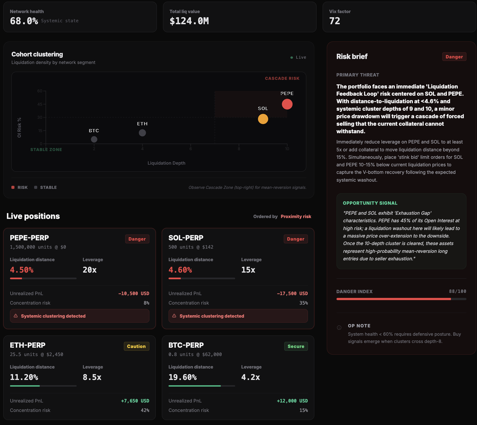
Task: Click the Caution badge on ETH-PERP
Action: tap(136, 346)
